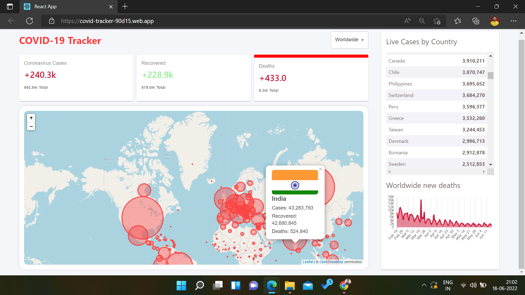Open the browser Collections panel

(x=476, y=21)
